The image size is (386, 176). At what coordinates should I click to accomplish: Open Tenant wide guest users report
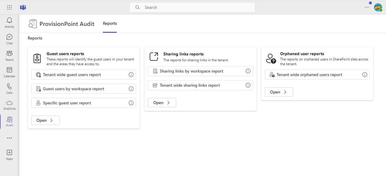(84, 75)
